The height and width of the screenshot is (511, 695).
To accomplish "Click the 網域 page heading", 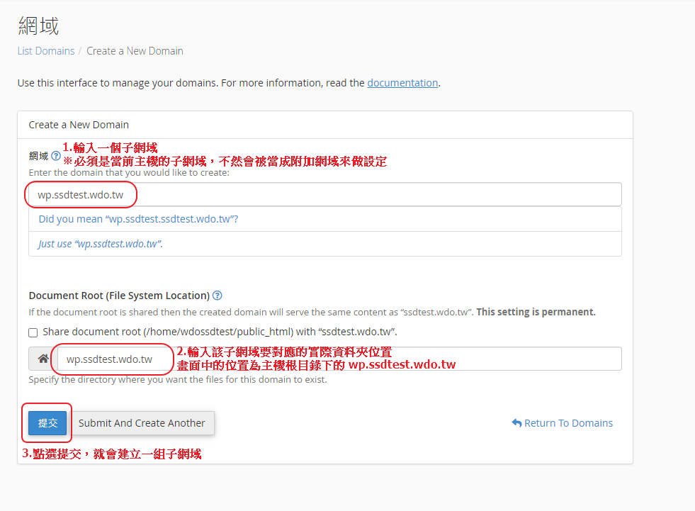I will click(x=38, y=26).
